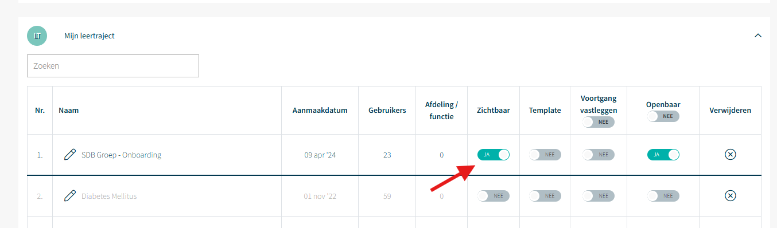
Task: Delete SDB Groep - Onboarding with X icon
Action: click(730, 155)
